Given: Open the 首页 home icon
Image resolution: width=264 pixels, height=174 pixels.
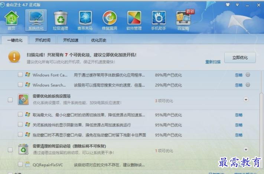Looking at the screenshot, I should pyautogui.click(x=12, y=20).
